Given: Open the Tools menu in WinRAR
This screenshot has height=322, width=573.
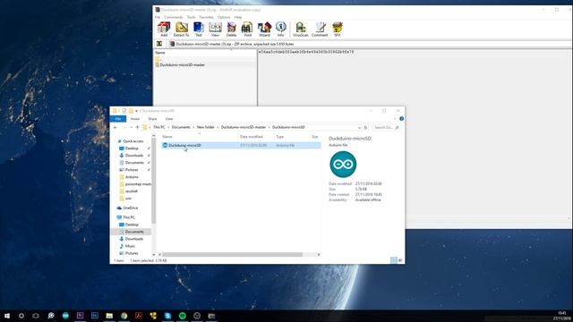Looking at the screenshot, I should tap(191, 17).
